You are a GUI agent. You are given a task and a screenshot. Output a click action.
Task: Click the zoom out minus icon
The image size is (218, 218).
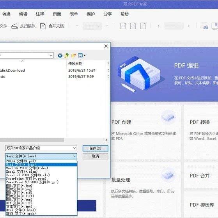tap(77, 26)
